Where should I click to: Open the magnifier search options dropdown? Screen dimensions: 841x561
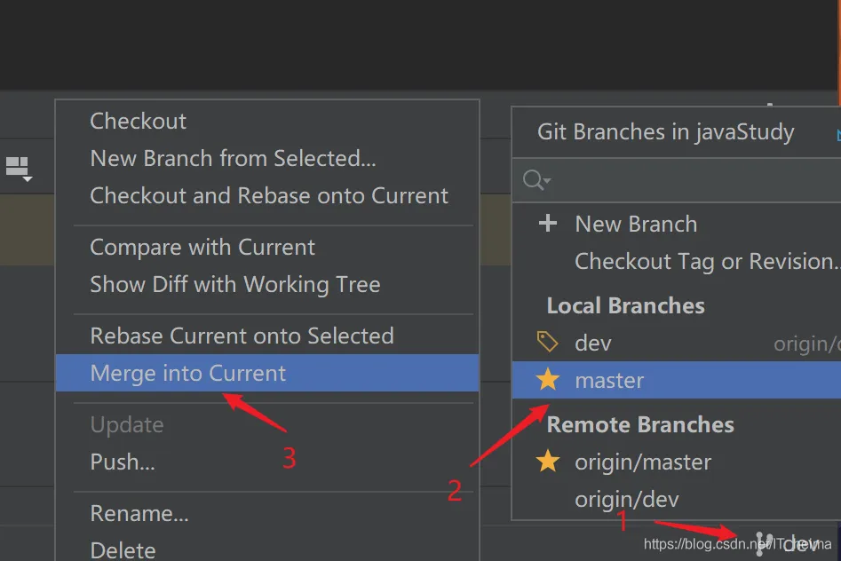(x=536, y=181)
